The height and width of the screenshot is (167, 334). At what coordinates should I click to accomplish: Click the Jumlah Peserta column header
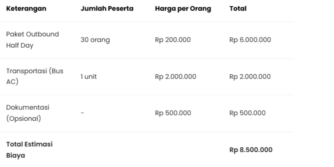[107, 9]
